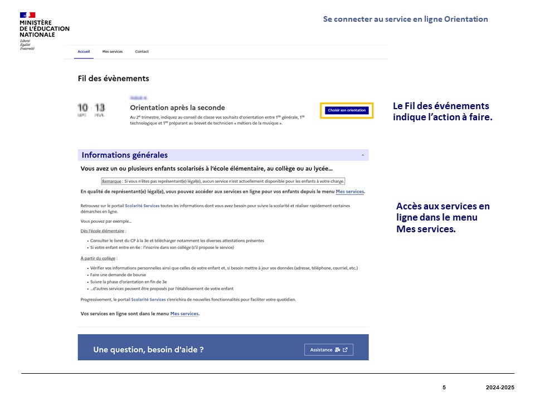Viewport: 535px width, 401px height.
Task: Open the Contact tab
Action: tap(142, 52)
